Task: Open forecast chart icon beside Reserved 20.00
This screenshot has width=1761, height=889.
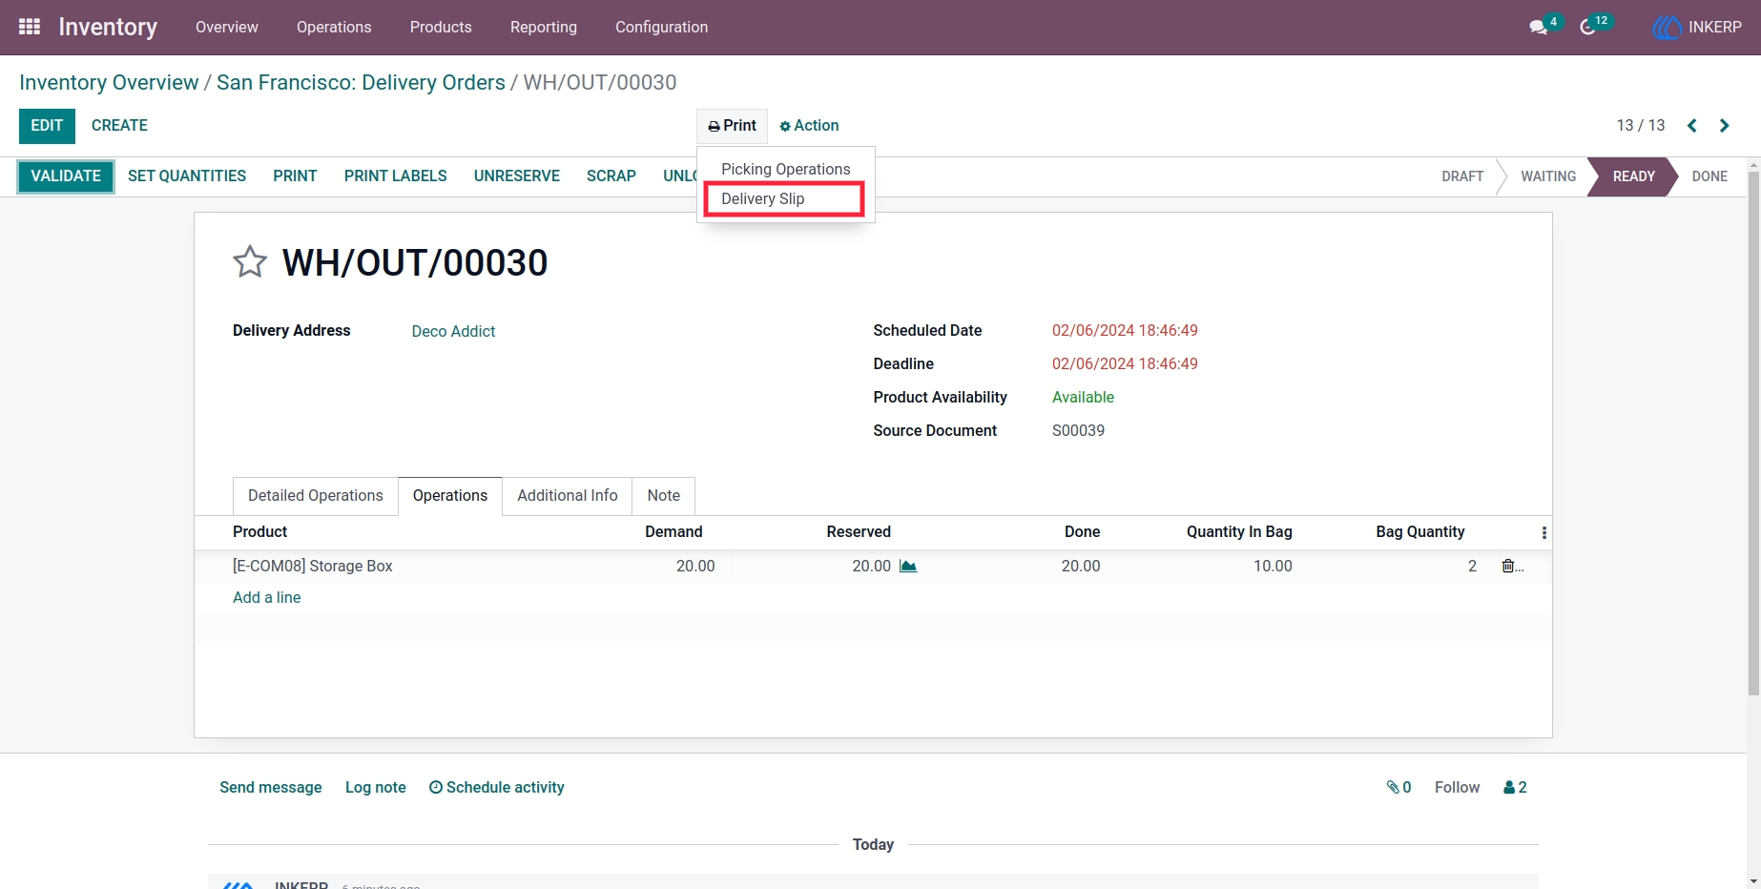Action: coord(908,566)
